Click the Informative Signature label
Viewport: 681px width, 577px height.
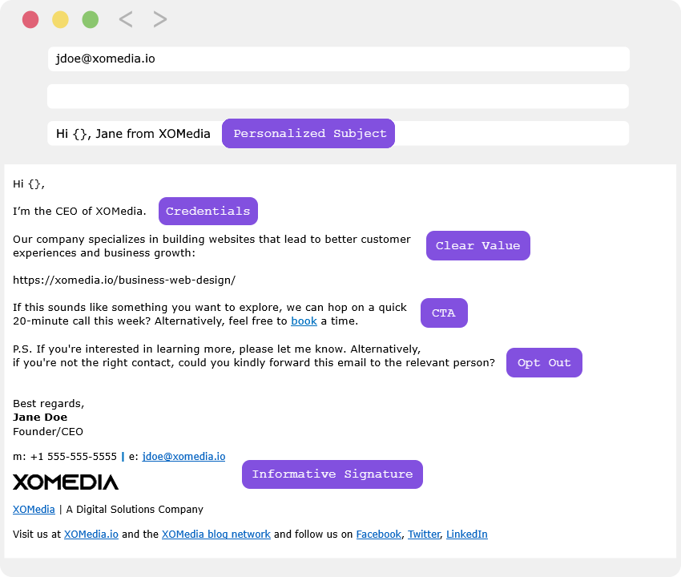pos(332,474)
